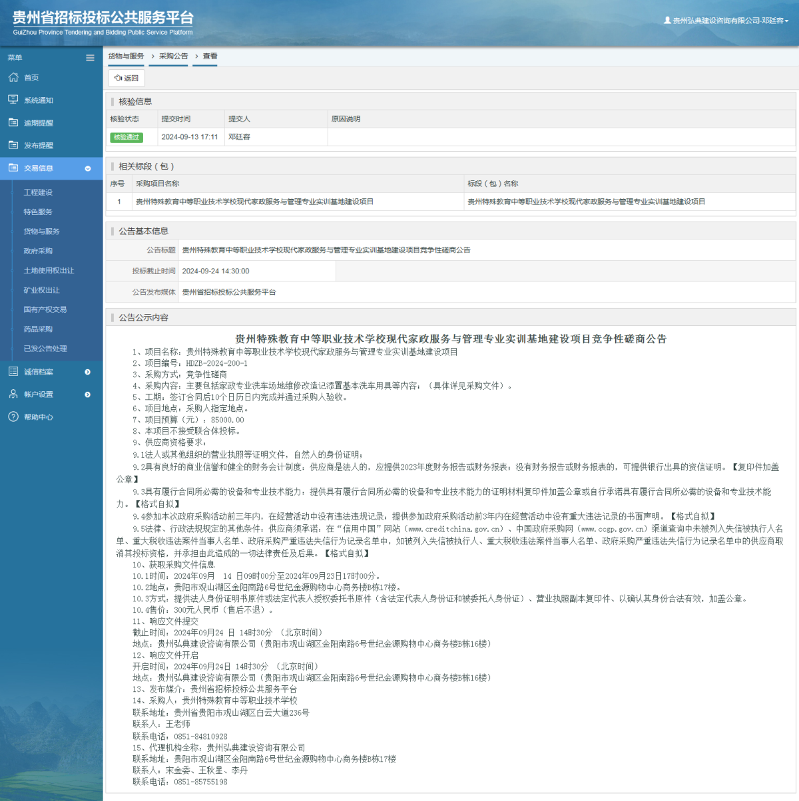799x801 pixels.
Task: Open the 发布提醒 publish alert icon
Action: pyautogui.click(x=13, y=145)
